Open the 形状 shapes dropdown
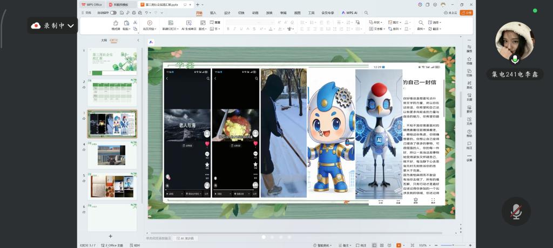 pyautogui.click(x=376, y=23)
